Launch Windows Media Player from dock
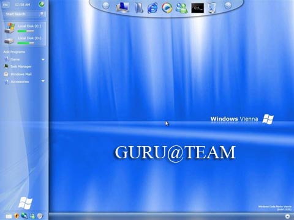The height and width of the screenshot is (220, 294). (x=167, y=8)
